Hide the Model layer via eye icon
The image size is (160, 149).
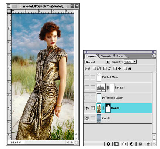87,108
